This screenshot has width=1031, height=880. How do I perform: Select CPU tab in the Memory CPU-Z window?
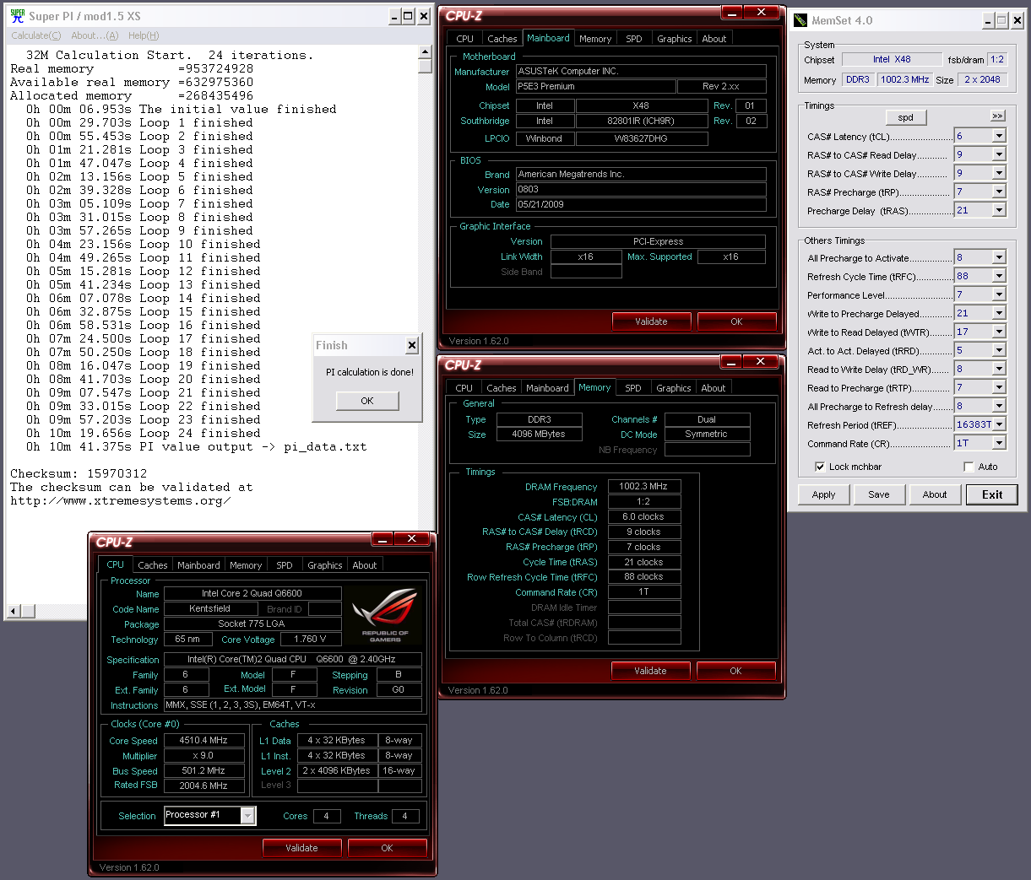point(464,388)
